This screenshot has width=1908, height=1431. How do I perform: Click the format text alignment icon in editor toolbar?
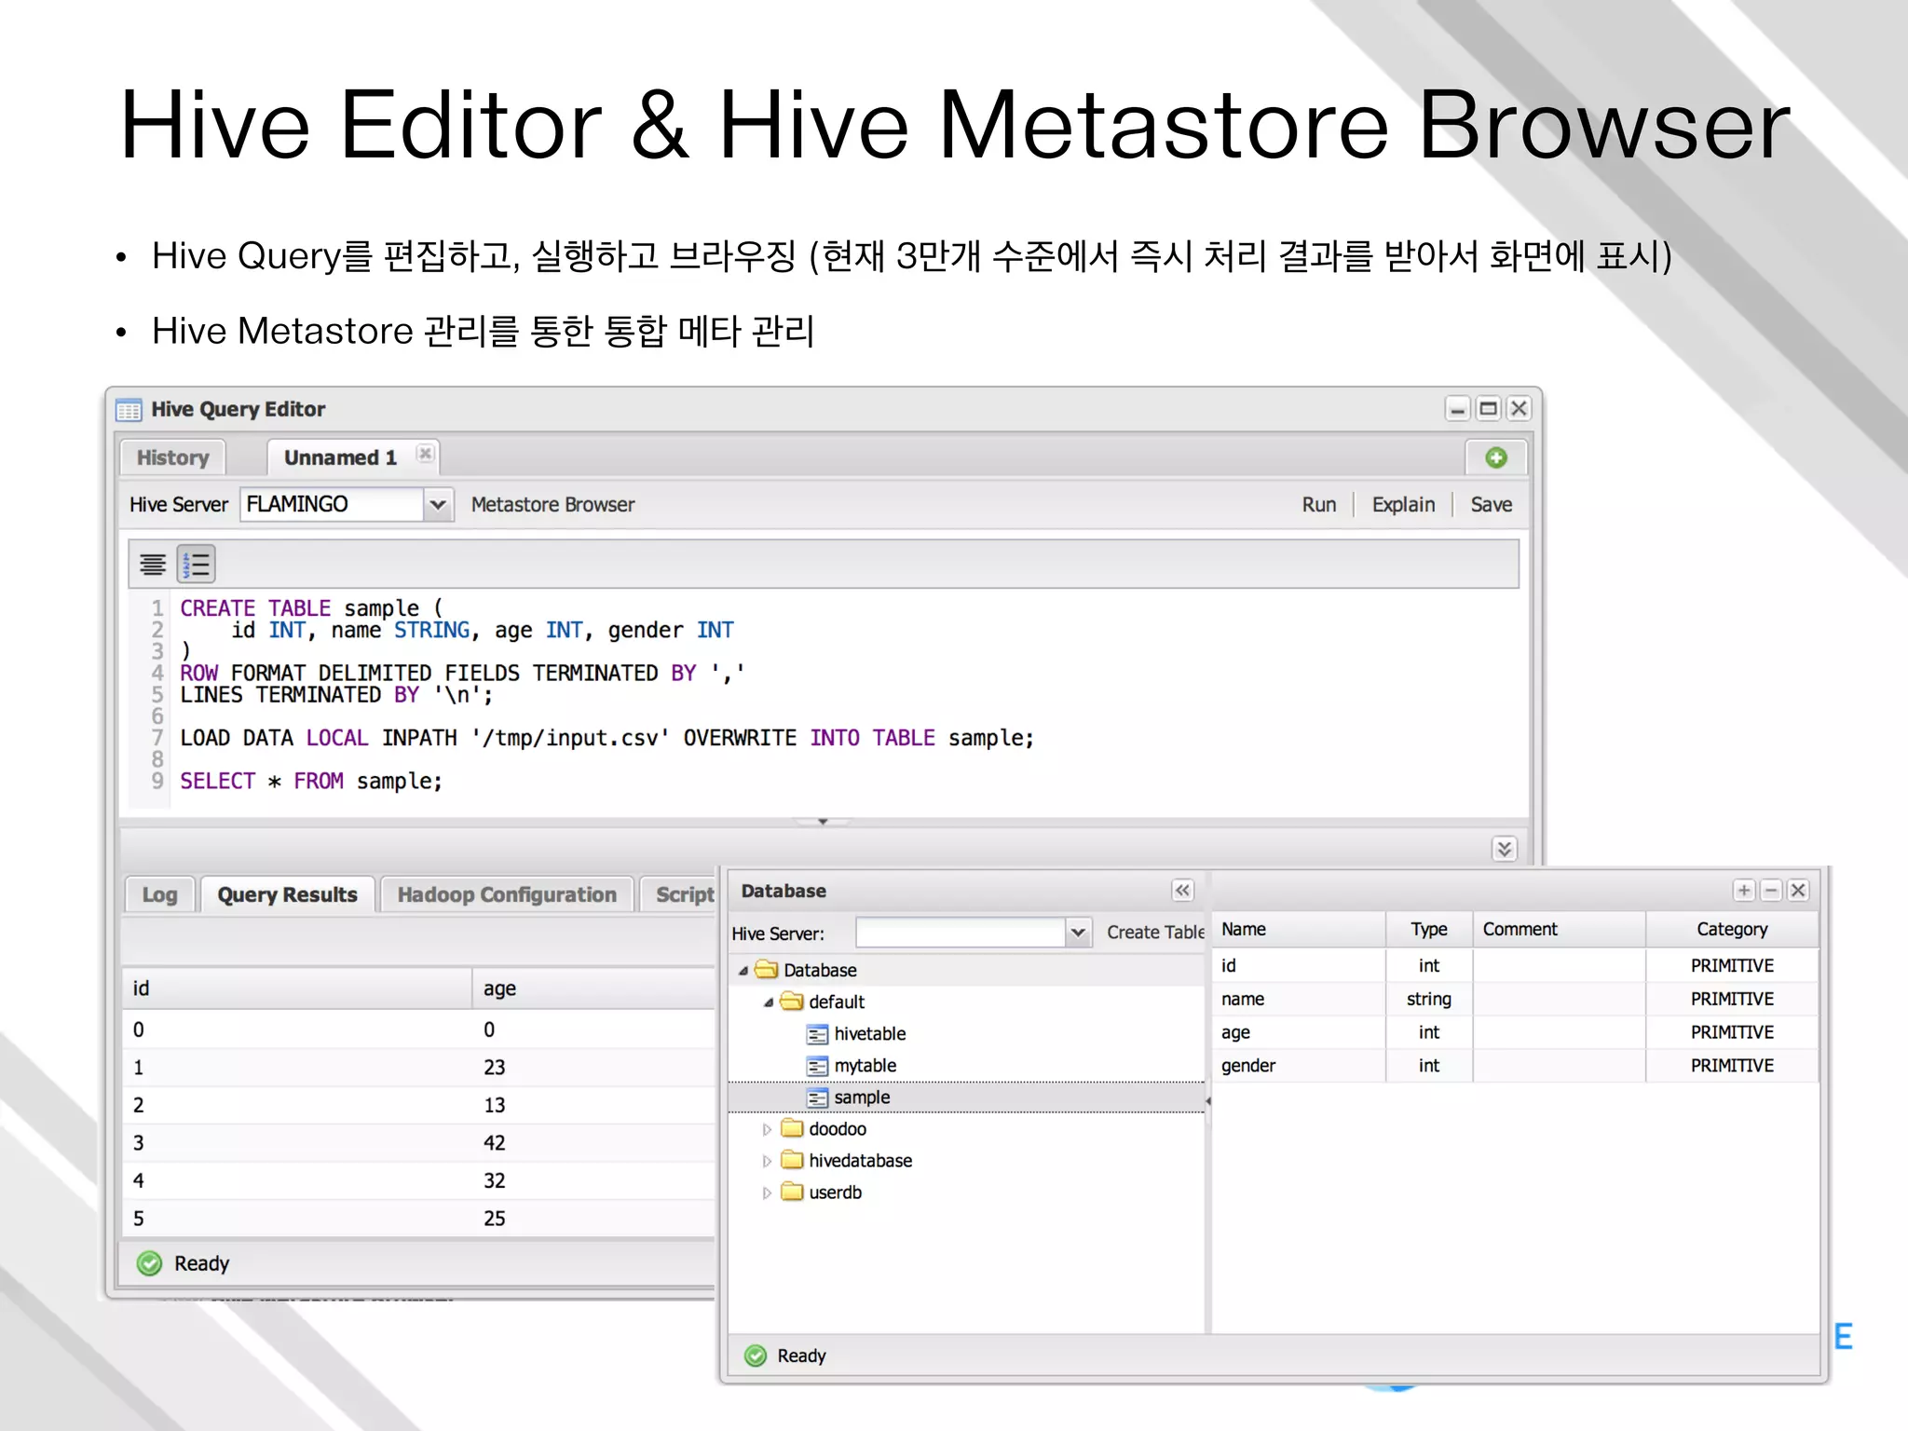(x=153, y=565)
